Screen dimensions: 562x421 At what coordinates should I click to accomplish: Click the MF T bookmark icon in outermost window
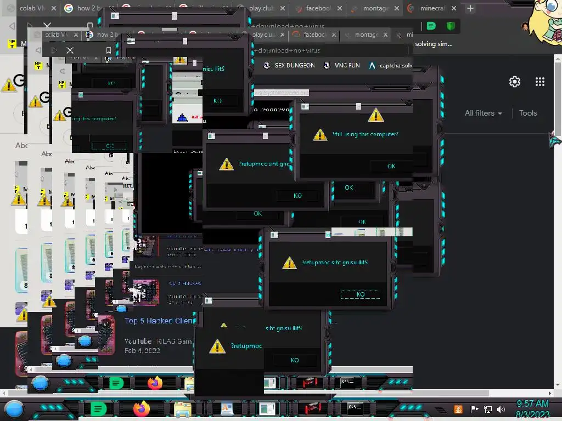(12, 44)
